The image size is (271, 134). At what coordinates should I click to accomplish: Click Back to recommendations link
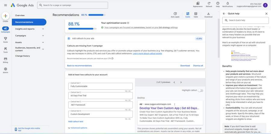click(x=79, y=66)
